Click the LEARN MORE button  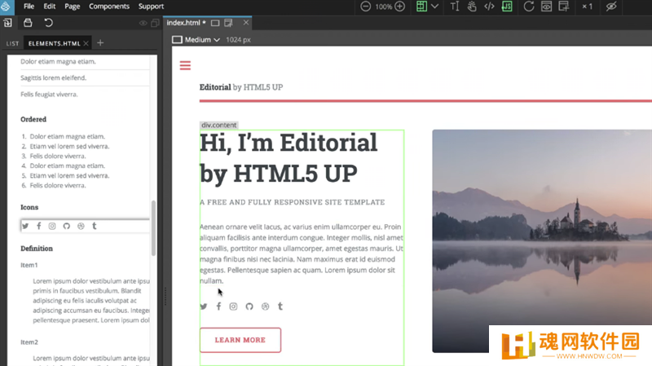pyautogui.click(x=240, y=340)
